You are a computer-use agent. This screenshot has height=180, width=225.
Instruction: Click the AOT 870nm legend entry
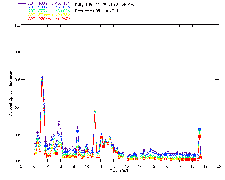(45, 15)
